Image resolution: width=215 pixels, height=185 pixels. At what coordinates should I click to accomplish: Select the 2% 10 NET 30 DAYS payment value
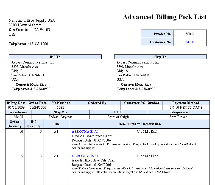186,108
